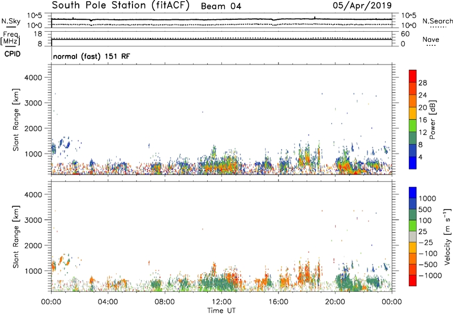453x314 pixels.
Task: Click the '18' tick on the frequency axis
Action: (x=38, y=34)
